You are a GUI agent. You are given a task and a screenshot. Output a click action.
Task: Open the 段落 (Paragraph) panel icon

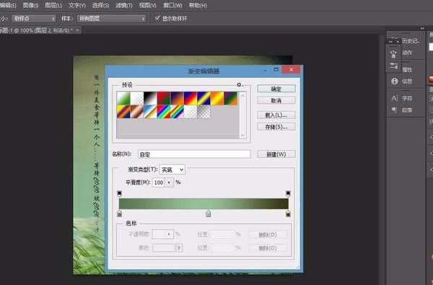(x=394, y=110)
